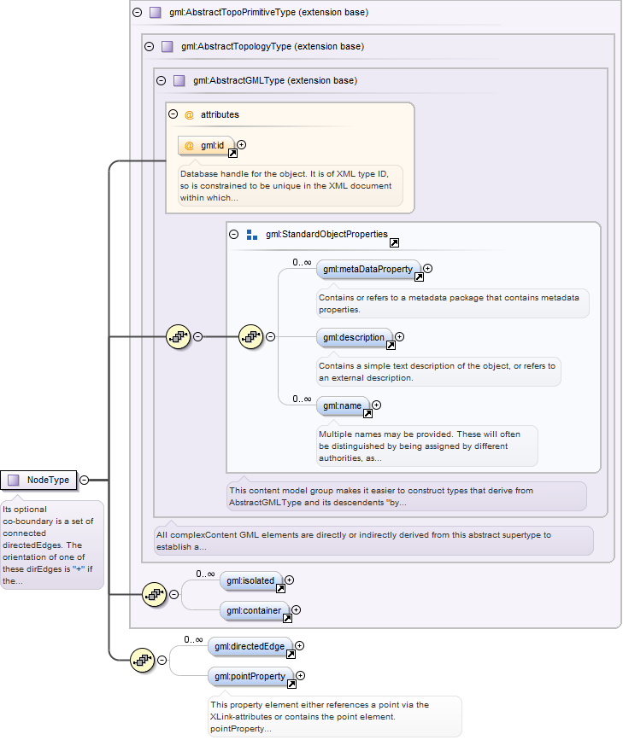623x740 pixels.
Task: Click the 'This property element either references' annotation
Action: 335,716
